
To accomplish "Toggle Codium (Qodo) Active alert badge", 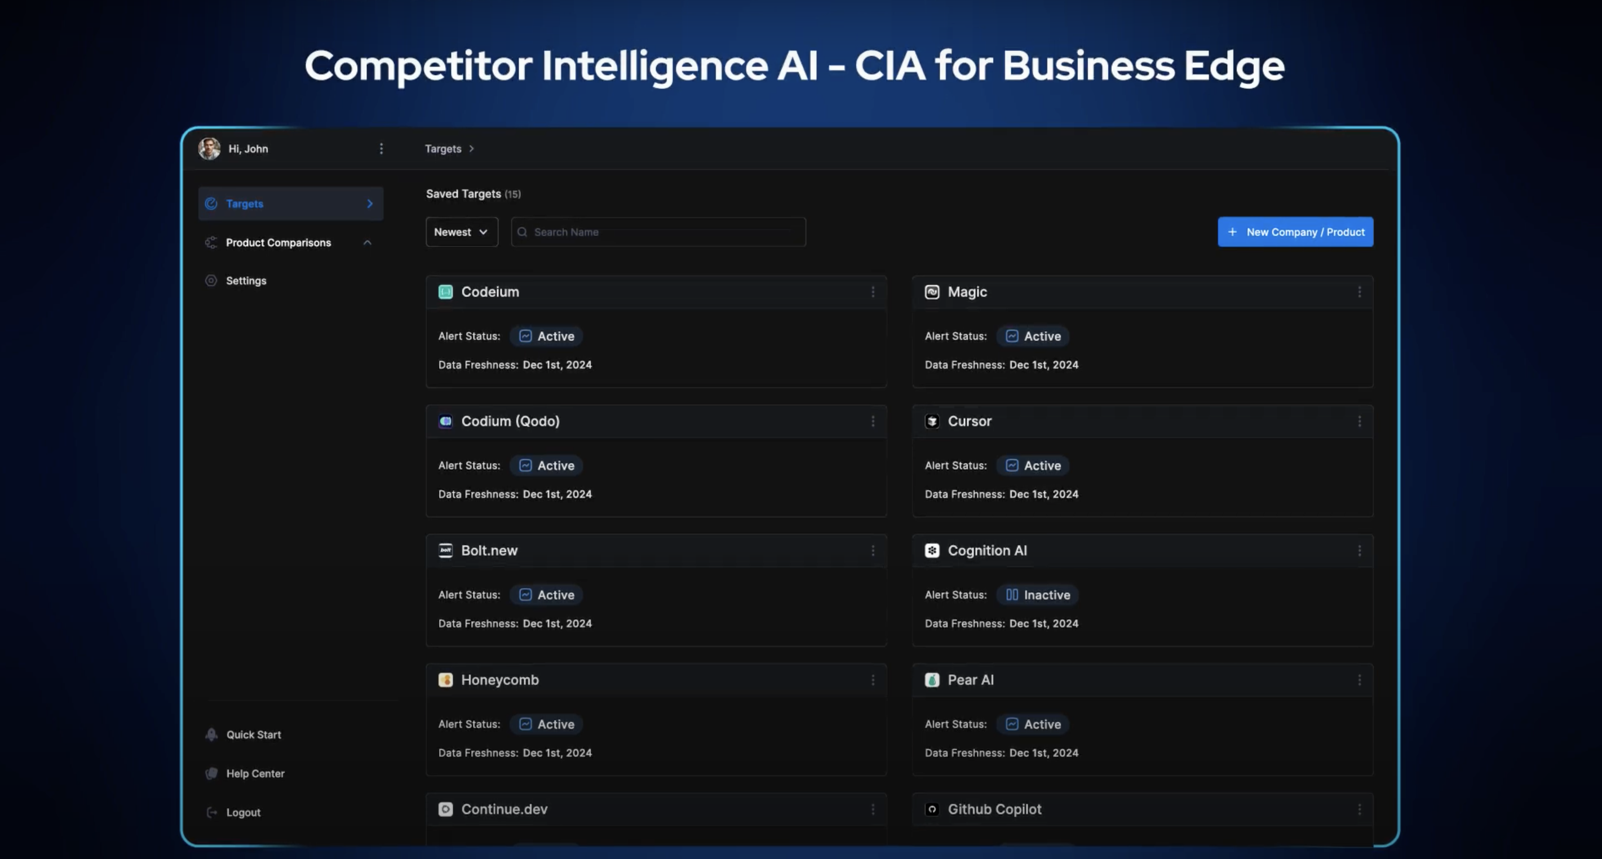I will coord(546,465).
